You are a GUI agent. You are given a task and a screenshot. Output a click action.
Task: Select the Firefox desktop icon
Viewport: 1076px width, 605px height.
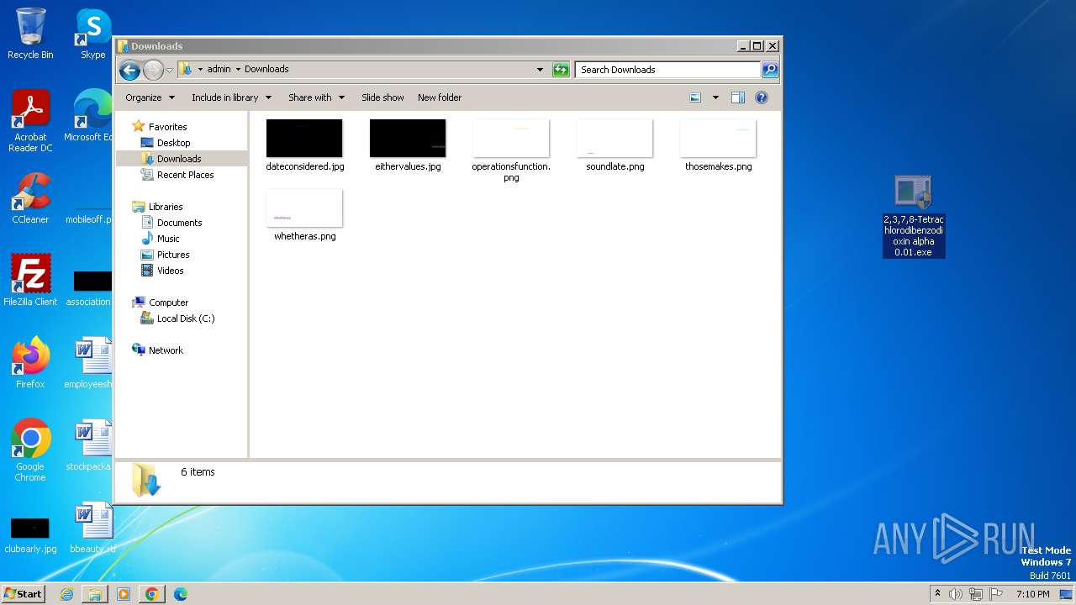30,363
